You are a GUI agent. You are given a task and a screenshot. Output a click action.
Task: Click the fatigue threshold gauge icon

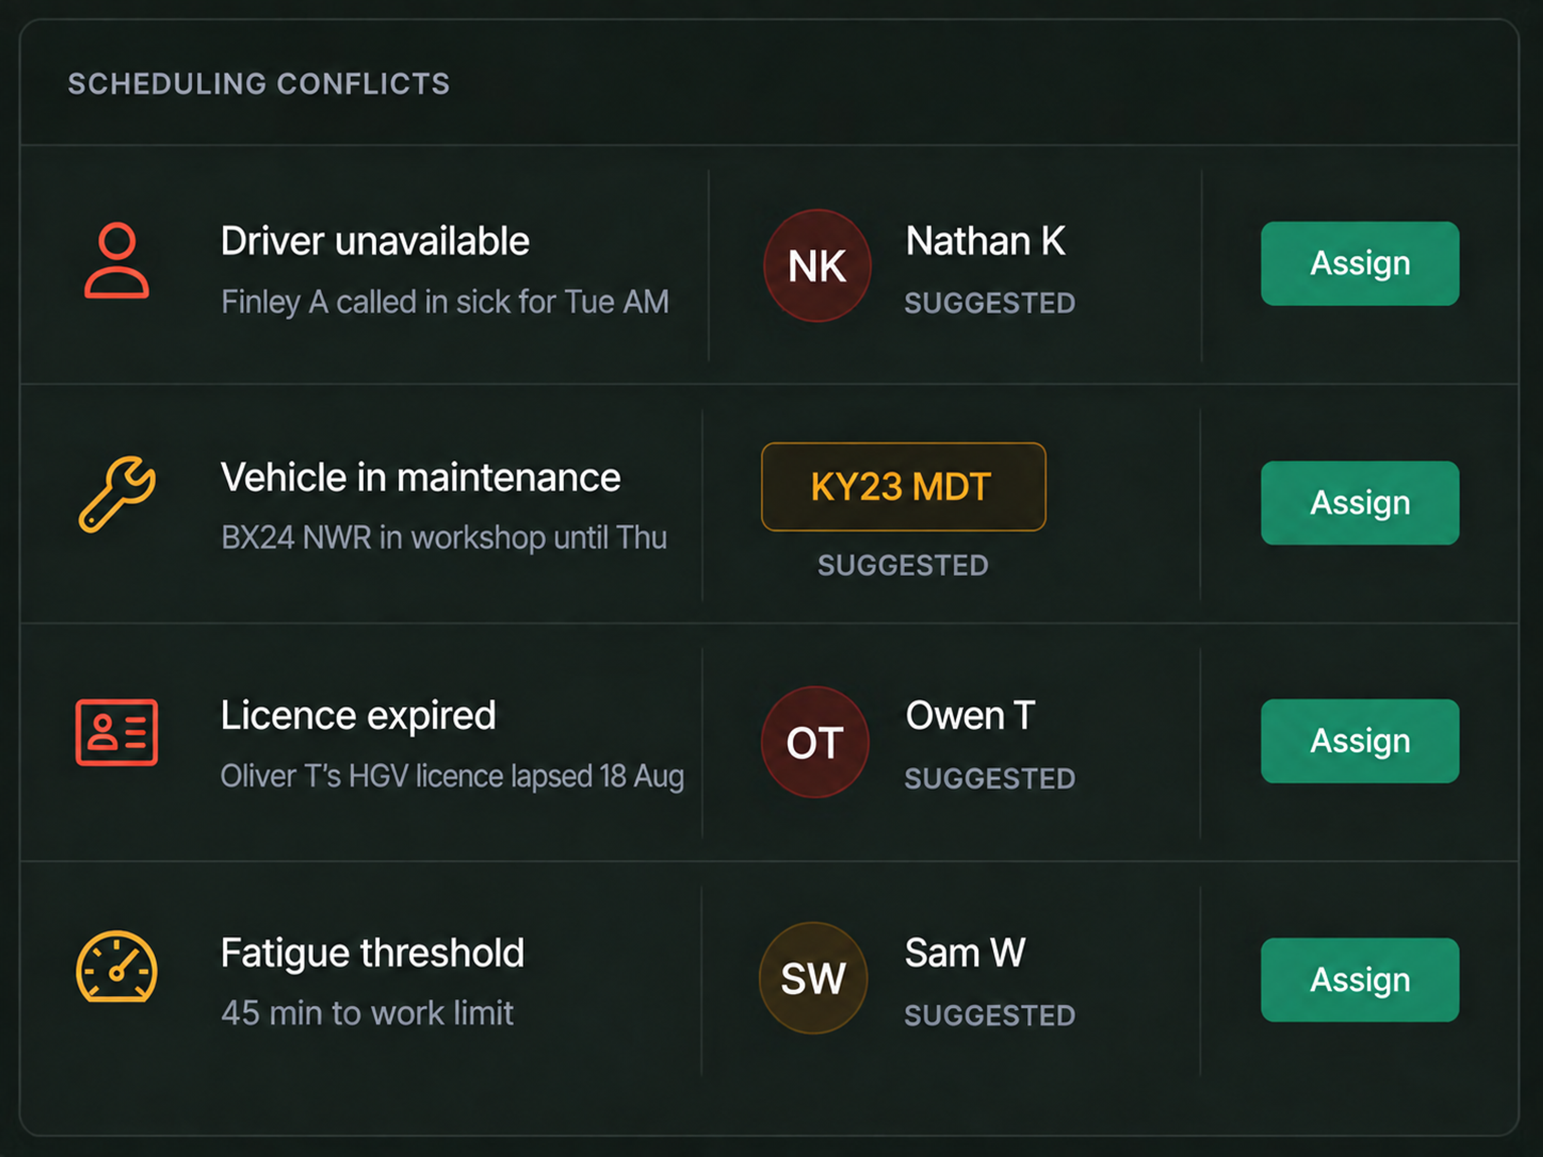[x=117, y=967]
